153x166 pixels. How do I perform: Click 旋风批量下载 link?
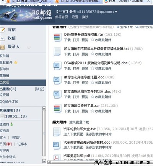point(79,122)
